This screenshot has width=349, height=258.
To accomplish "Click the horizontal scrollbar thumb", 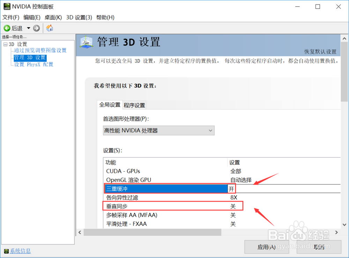I will pos(153,232).
